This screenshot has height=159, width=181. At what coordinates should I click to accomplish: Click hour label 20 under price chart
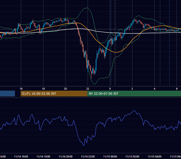[x=65, y=89]
